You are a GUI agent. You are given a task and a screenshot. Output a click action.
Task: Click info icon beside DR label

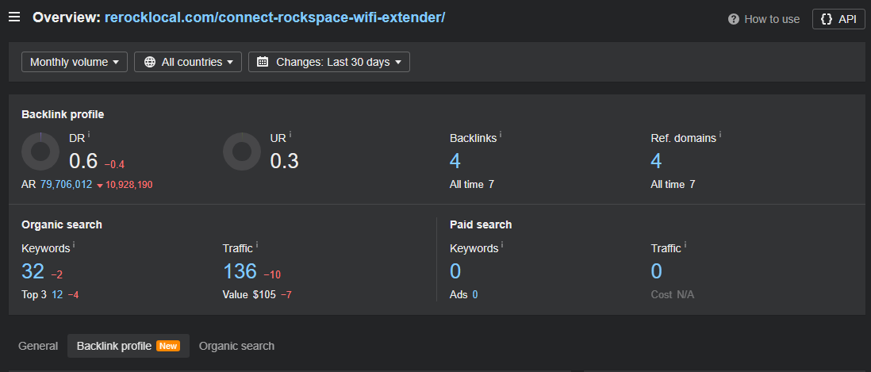click(x=89, y=134)
